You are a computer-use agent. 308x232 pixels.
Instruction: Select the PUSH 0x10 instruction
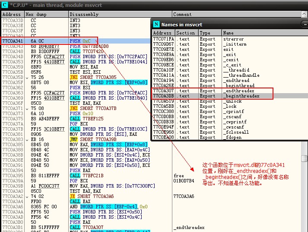click(82, 113)
